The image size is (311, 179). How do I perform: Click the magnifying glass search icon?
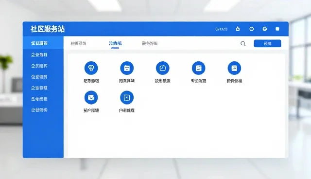pyautogui.click(x=243, y=43)
